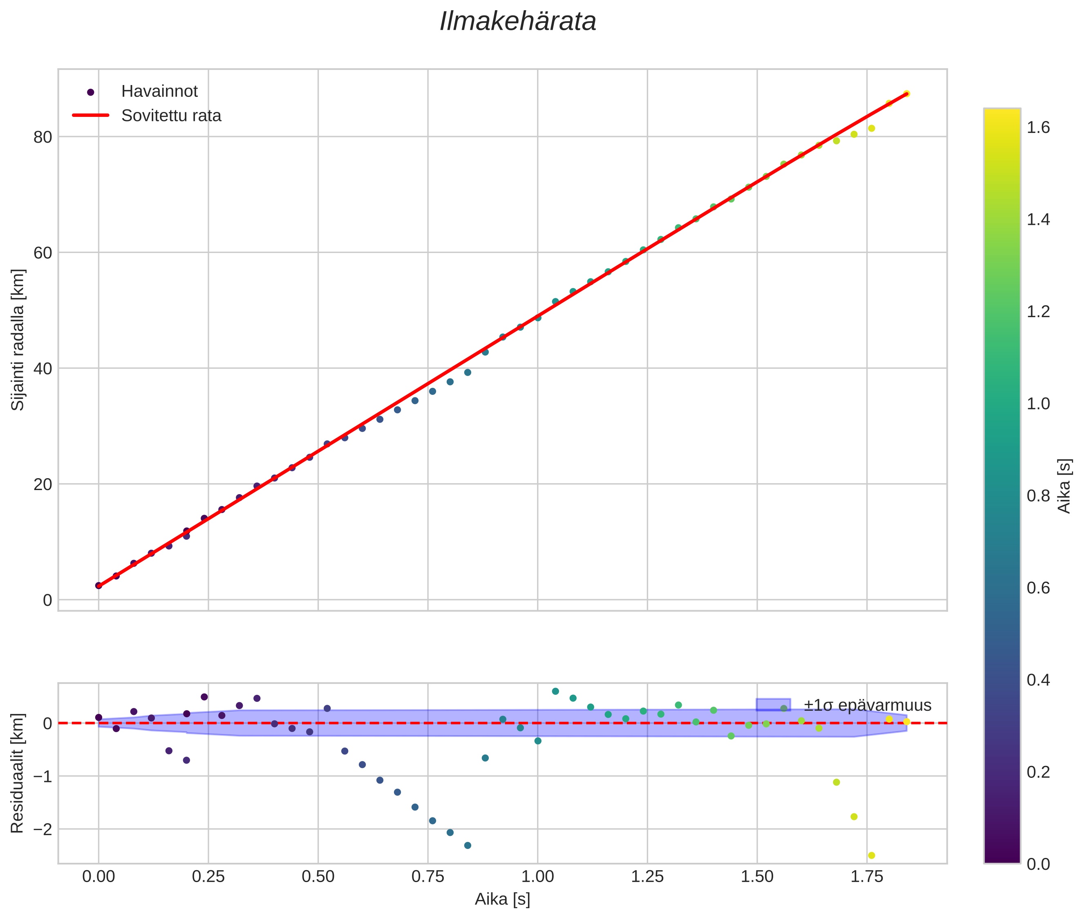1083x918 pixels.
Task: Click the Havainnot legend label
Action: click(159, 92)
